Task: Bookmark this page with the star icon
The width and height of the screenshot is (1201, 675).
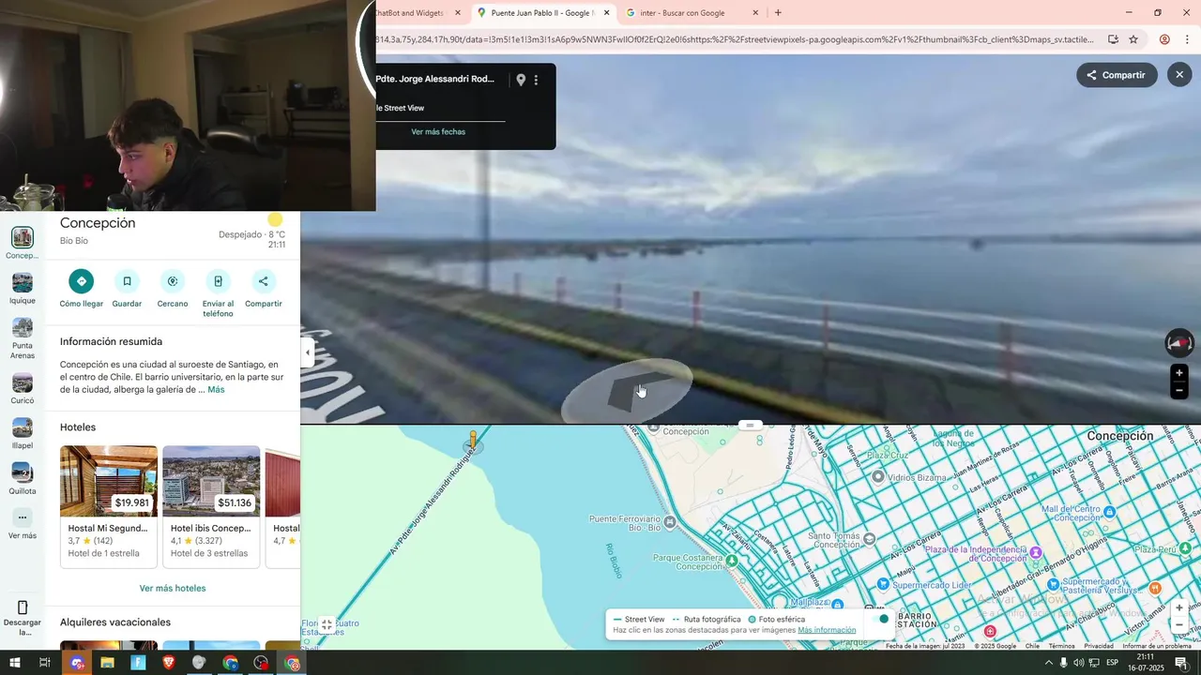Action: click(x=1133, y=39)
